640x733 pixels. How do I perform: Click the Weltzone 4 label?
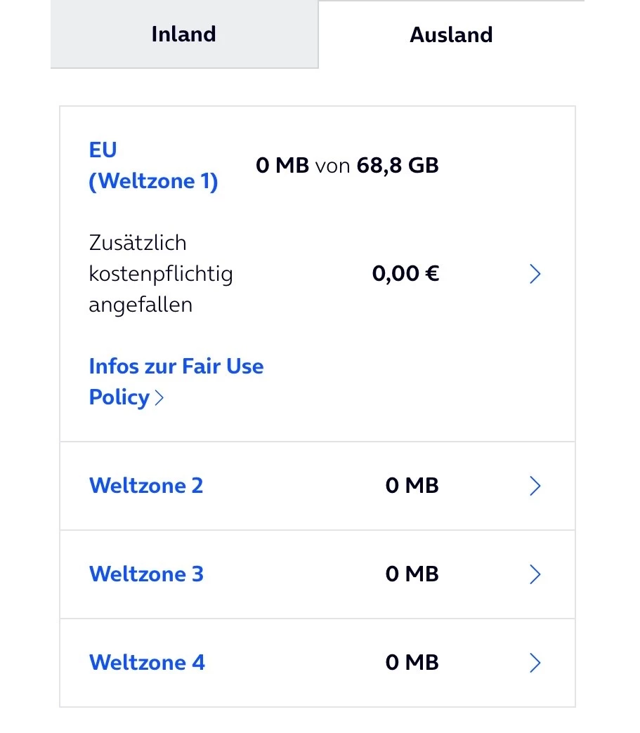(147, 663)
